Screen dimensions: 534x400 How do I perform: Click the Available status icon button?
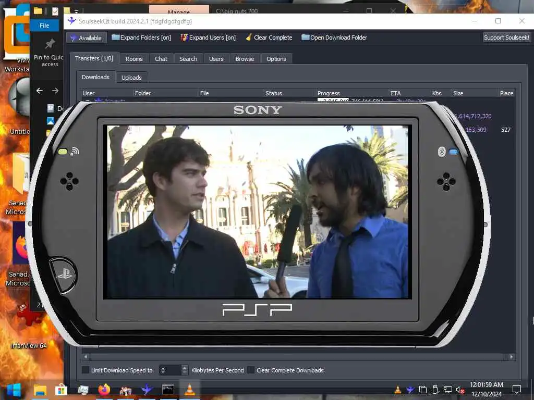pyautogui.click(x=87, y=37)
